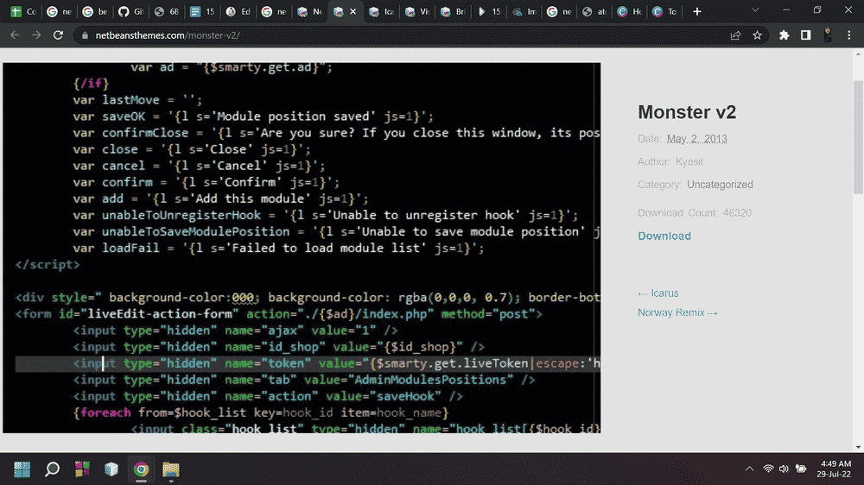Switch to the 'at' globe tab
This screenshot has height=485, width=864.
[594, 11]
